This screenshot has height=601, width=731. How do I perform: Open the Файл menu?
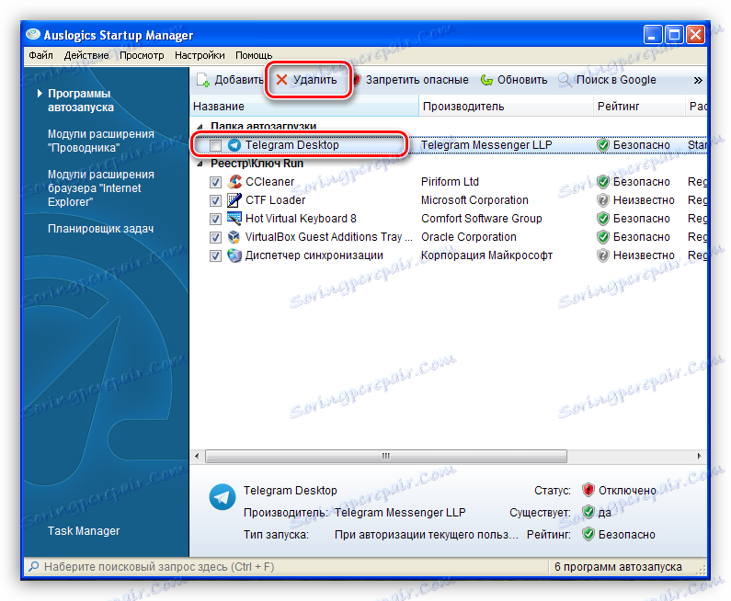(x=41, y=55)
